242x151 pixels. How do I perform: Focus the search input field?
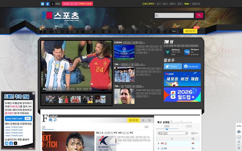tap(174, 15)
